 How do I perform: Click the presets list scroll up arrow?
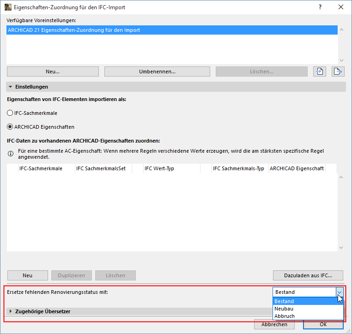click(341, 30)
